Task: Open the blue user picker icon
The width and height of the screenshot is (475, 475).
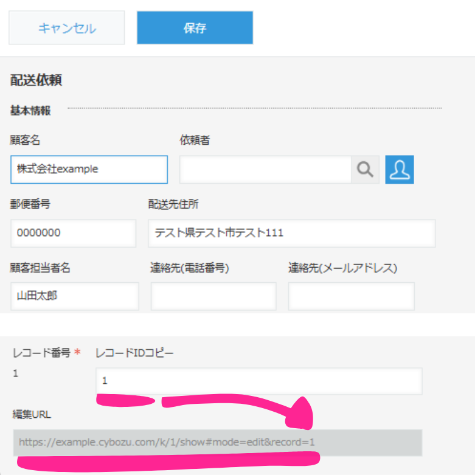Action: click(400, 170)
